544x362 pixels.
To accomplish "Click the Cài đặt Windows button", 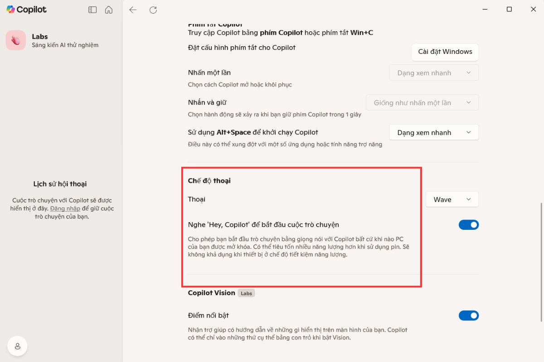I will click(445, 52).
